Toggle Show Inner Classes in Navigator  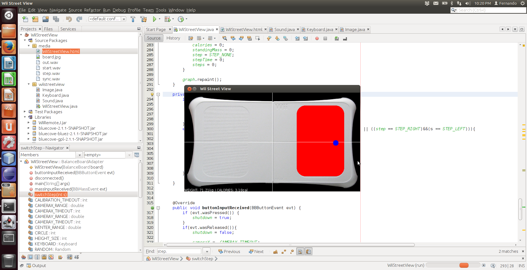click(x=51, y=257)
